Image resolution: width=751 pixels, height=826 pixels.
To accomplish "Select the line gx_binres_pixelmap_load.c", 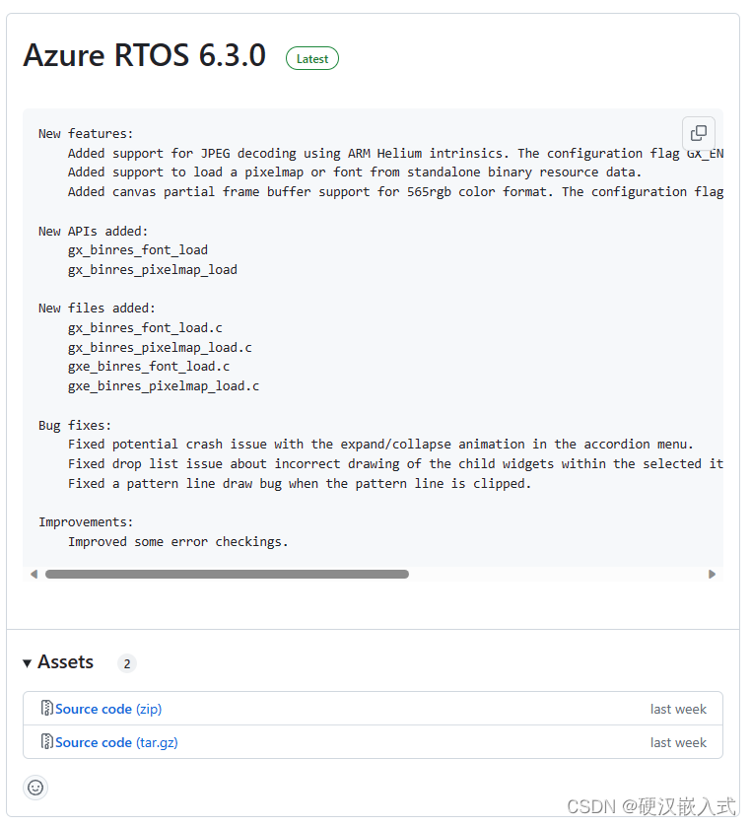I will 160,348.
